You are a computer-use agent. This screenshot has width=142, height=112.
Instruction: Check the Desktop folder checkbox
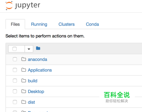15,92
